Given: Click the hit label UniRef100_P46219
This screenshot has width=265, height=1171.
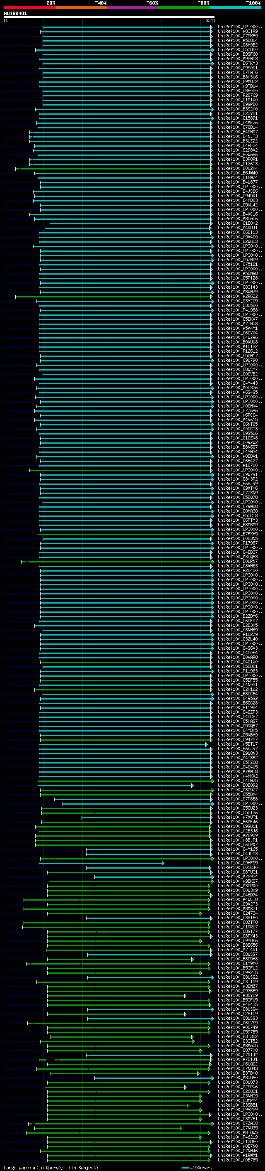Looking at the screenshot, I should point(238,1137).
